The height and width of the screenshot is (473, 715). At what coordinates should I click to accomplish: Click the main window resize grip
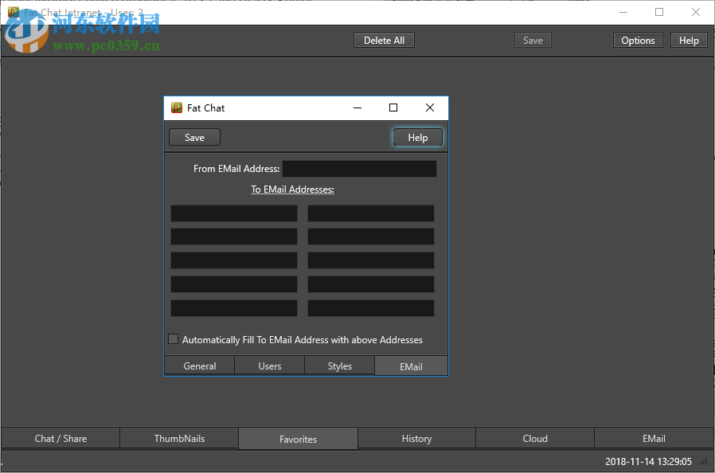[x=705, y=462]
